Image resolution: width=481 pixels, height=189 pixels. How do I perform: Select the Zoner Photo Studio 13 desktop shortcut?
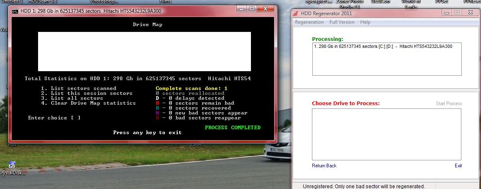point(349,3)
